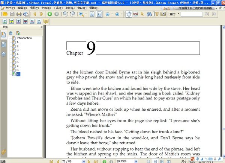This screenshot has width=225, height=163.
Task: Click green Previous View circle button
Action: [x=50, y=14]
